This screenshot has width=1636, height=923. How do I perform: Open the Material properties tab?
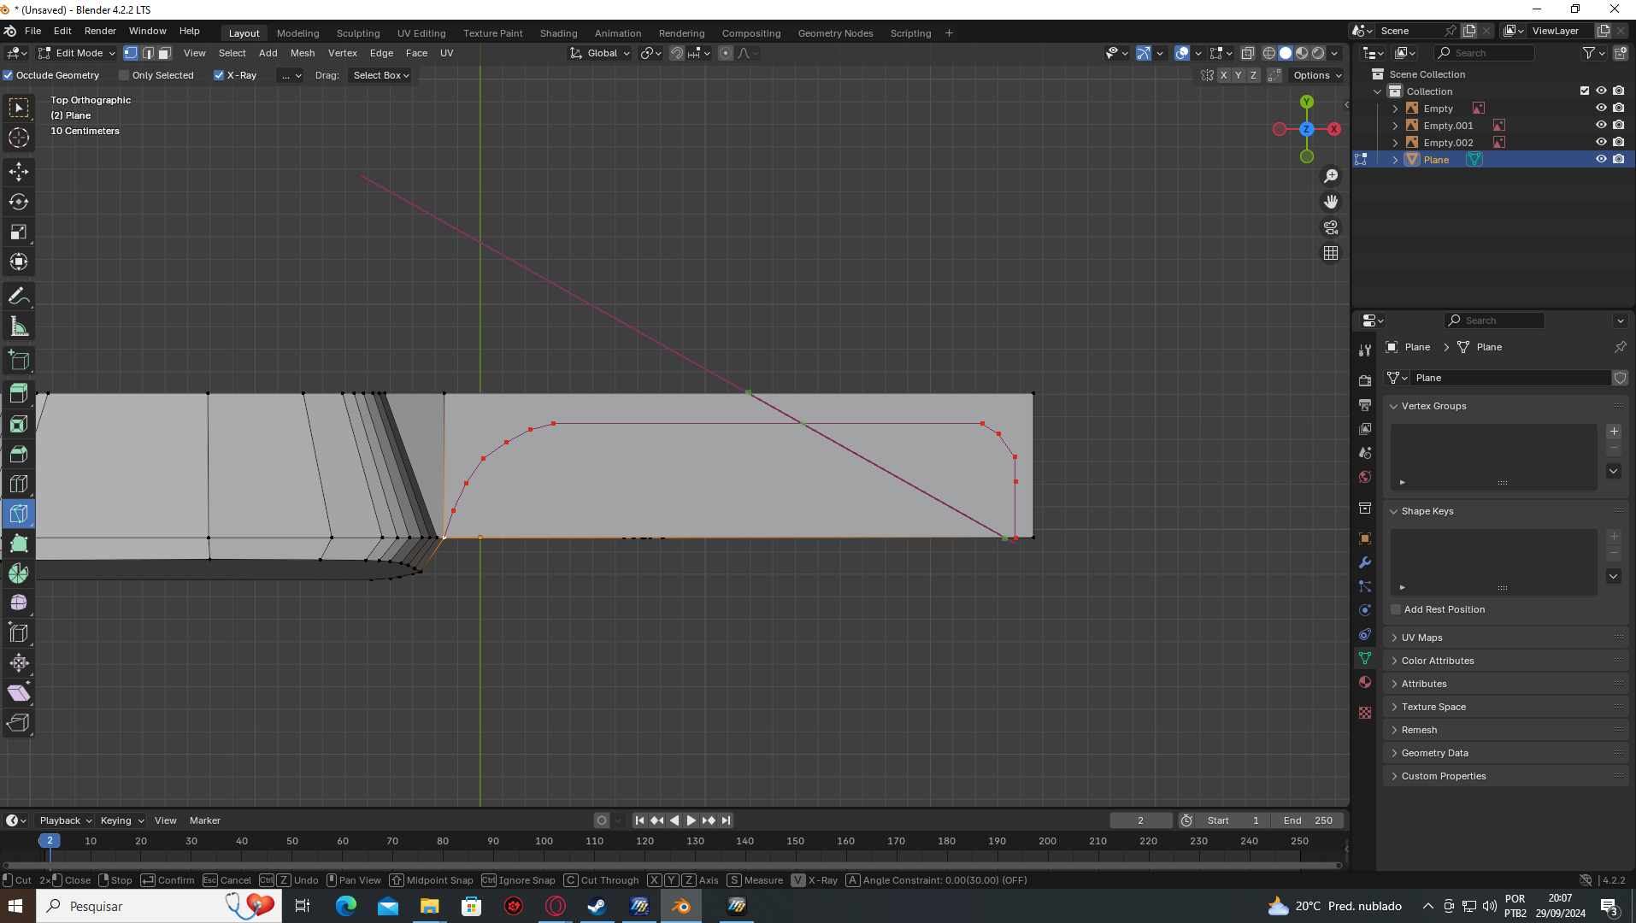(x=1365, y=682)
